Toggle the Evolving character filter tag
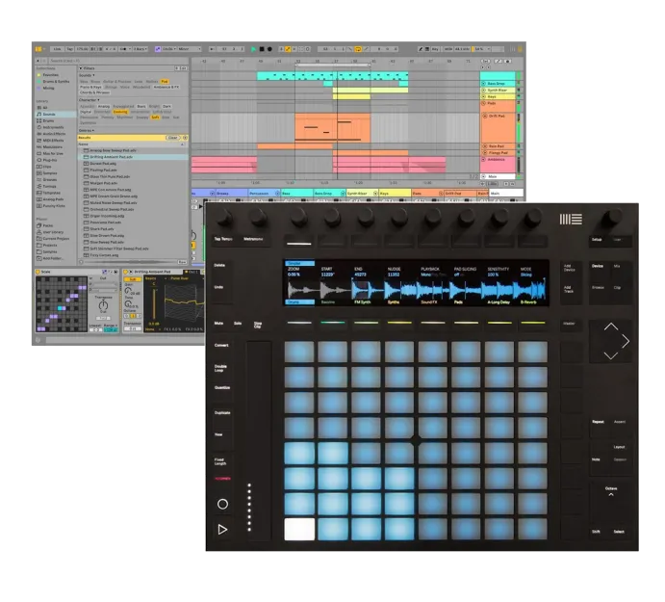The image size is (665, 602). click(x=120, y=111)
